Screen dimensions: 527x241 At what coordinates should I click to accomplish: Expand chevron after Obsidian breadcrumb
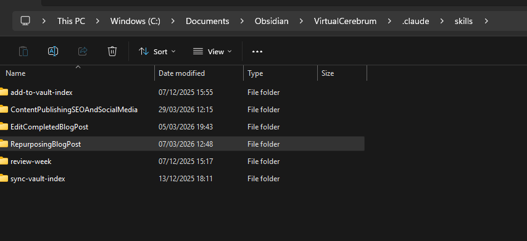tap(301, 21)
